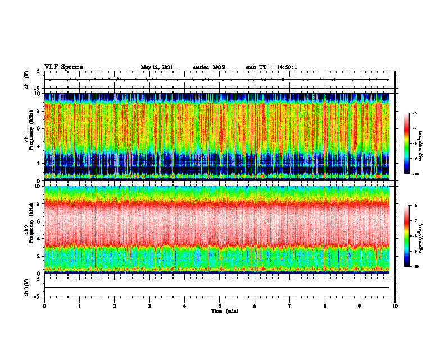Screen dimensions: 445x343
Task: Click the "6" kHz tick of ch.2 spectrogram
Action: coord(39,221)
